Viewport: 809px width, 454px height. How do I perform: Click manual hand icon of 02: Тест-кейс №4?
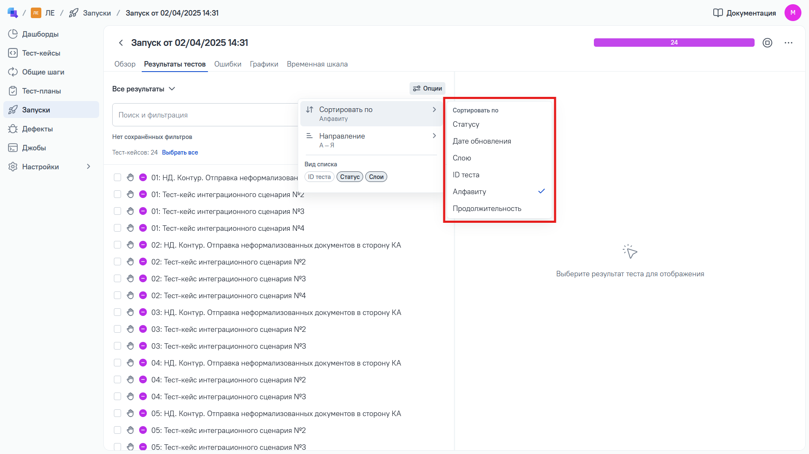tap(130, 295)
